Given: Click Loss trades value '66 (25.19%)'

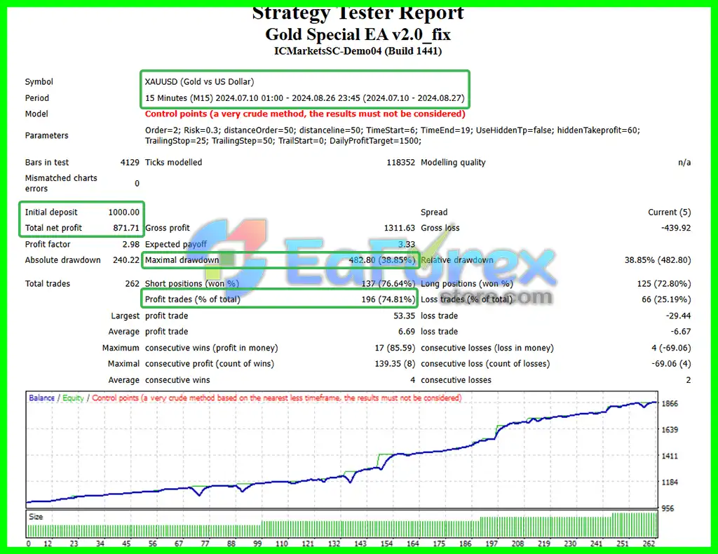Looking at the screenshot, I should point(666,299).
